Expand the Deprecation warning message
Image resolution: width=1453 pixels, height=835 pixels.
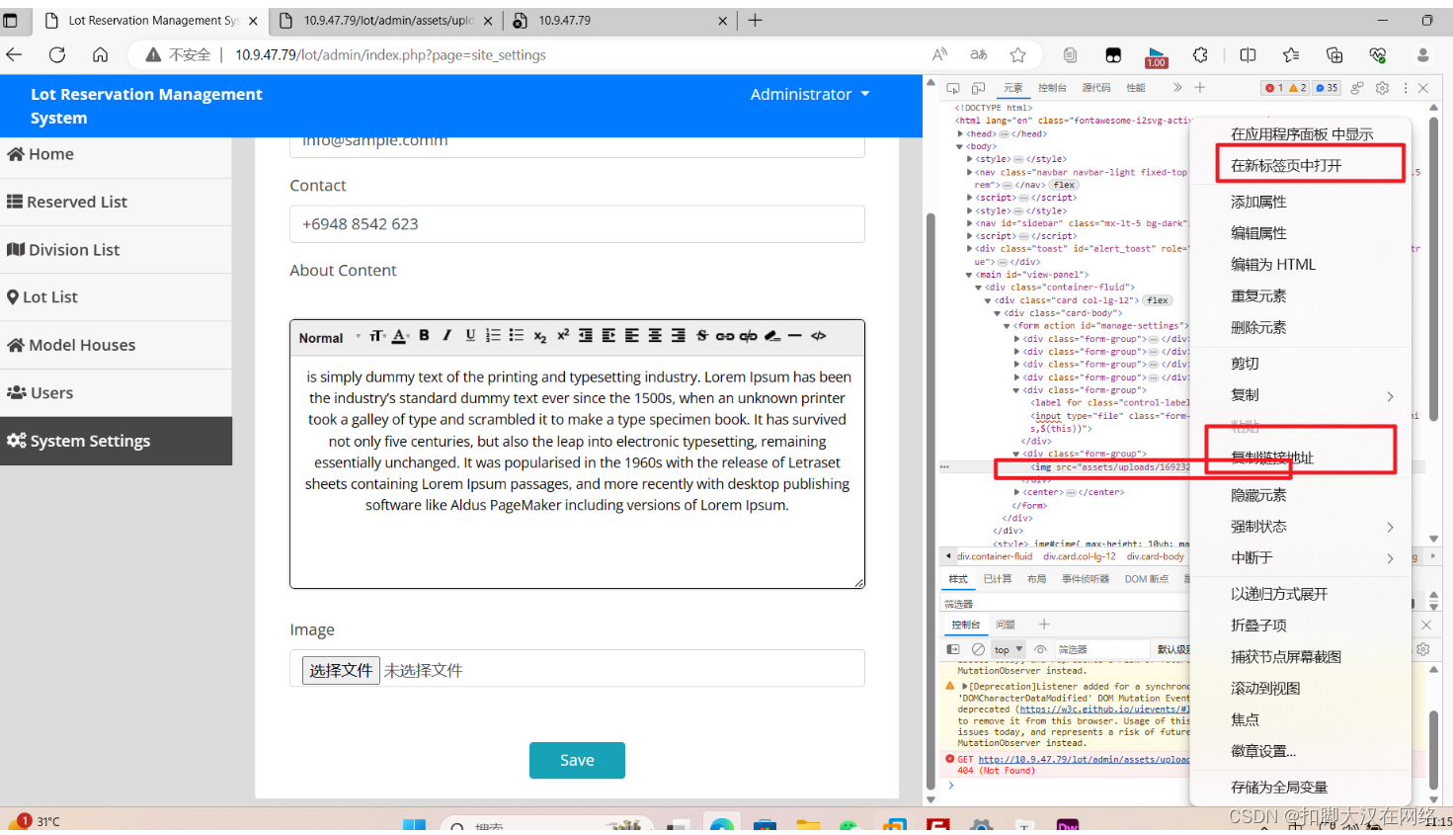click(x=965, y=686)
